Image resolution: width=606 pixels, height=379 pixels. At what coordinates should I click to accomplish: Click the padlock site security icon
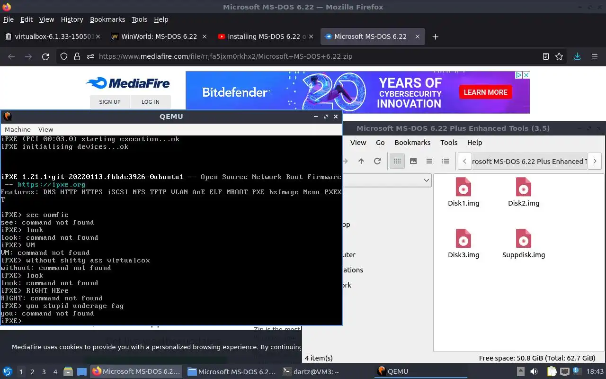(x=77, y=56)
